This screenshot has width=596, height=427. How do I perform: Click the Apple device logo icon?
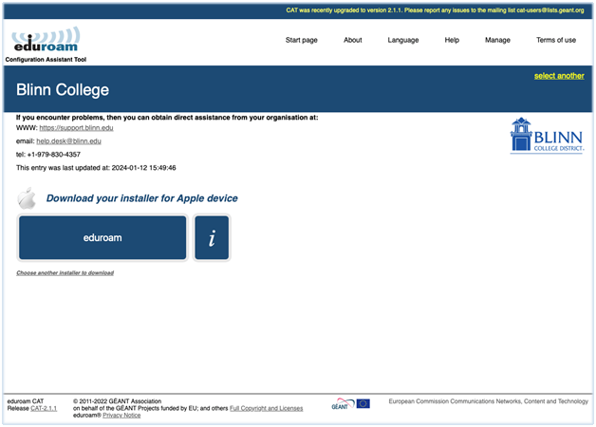(27, 198)
